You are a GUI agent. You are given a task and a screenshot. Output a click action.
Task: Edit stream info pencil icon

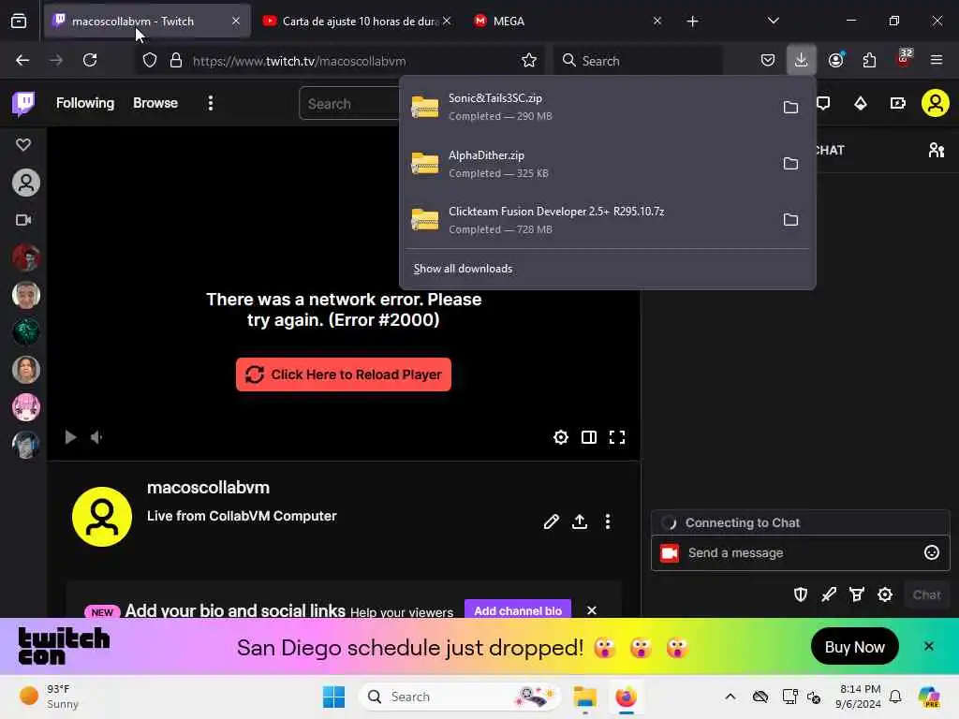coord(551,521)
